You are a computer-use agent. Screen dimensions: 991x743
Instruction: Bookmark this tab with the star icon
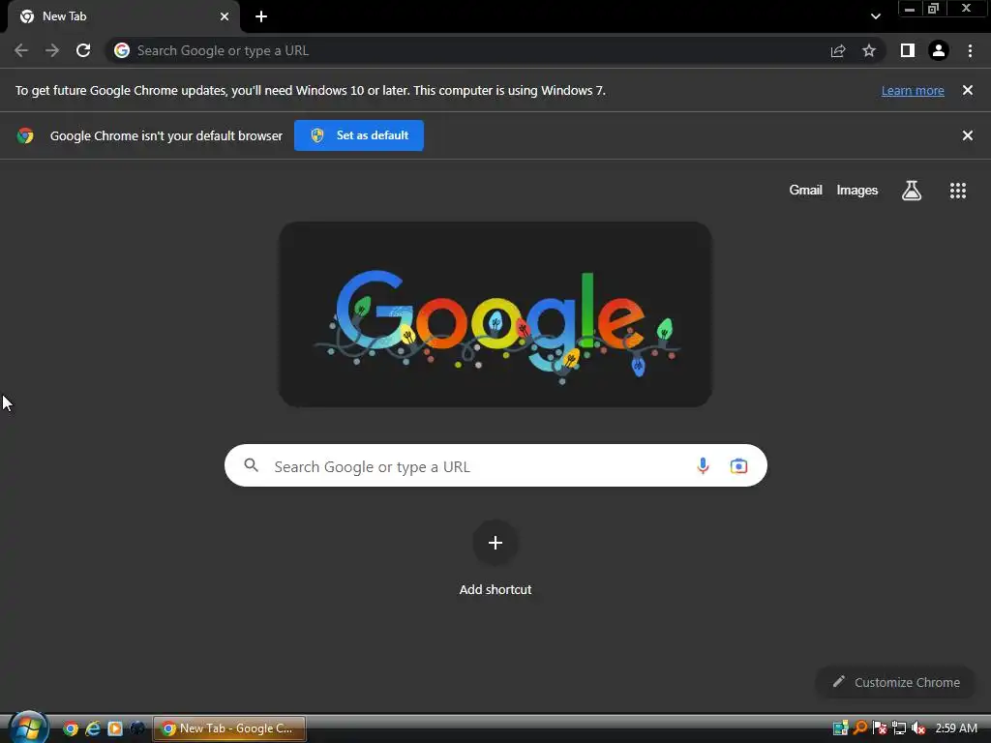pyautogui.click(x=869, y=50)
